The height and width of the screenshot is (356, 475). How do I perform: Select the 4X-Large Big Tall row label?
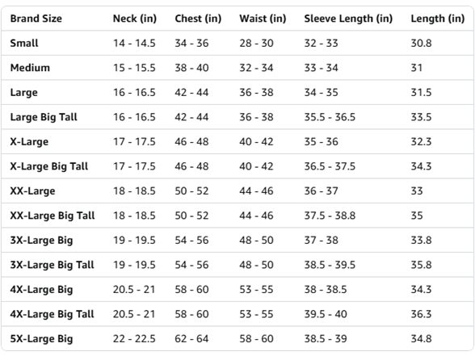coord(52,314)
